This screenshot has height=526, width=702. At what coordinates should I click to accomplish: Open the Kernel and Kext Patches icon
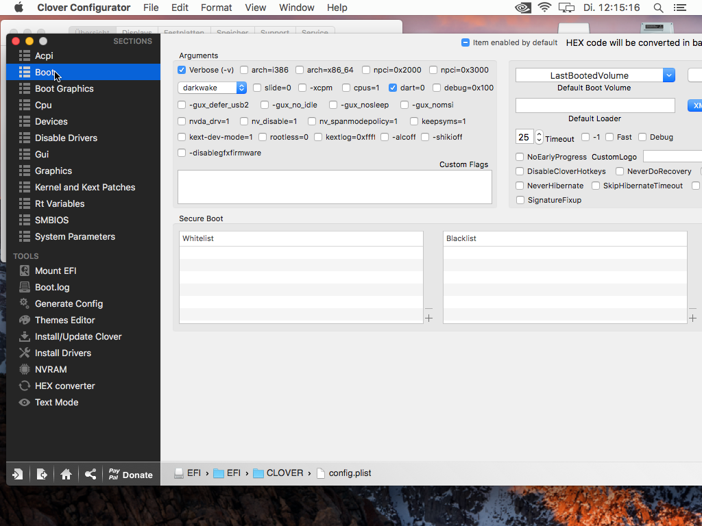point(24,188)
